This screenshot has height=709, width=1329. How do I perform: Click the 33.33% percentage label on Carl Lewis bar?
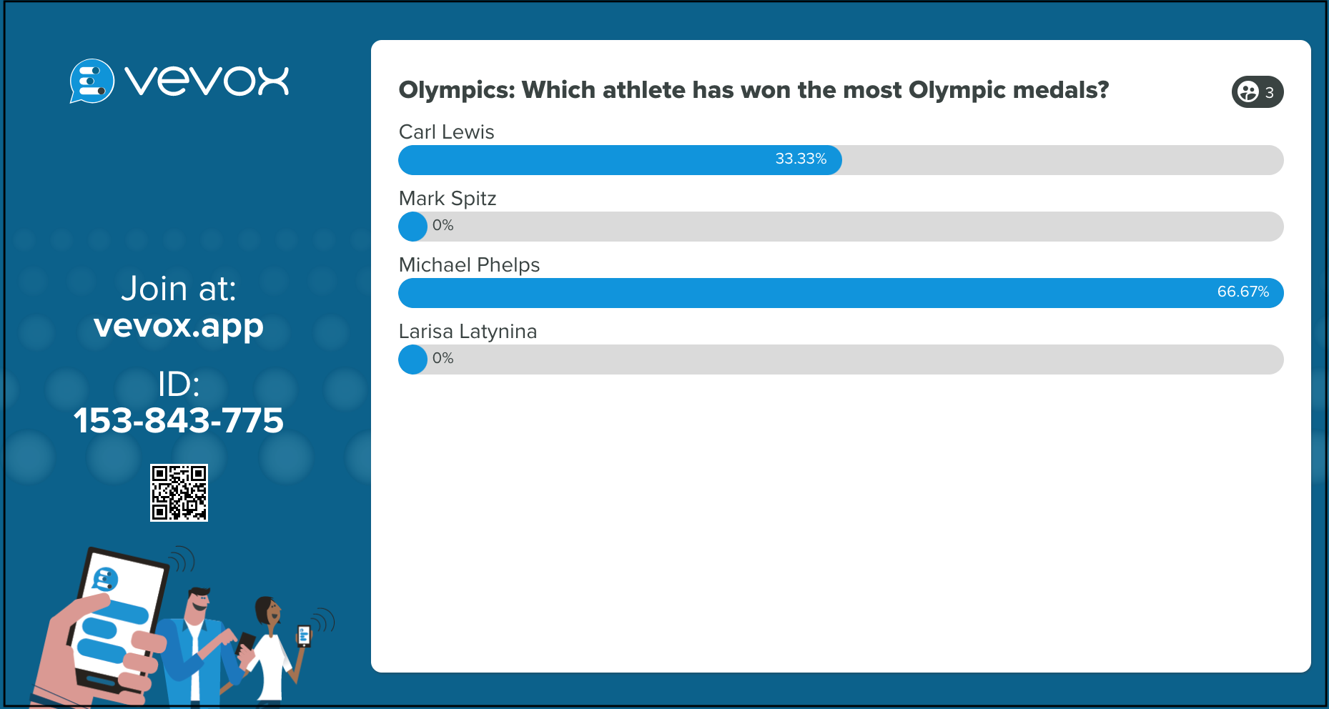801,159
